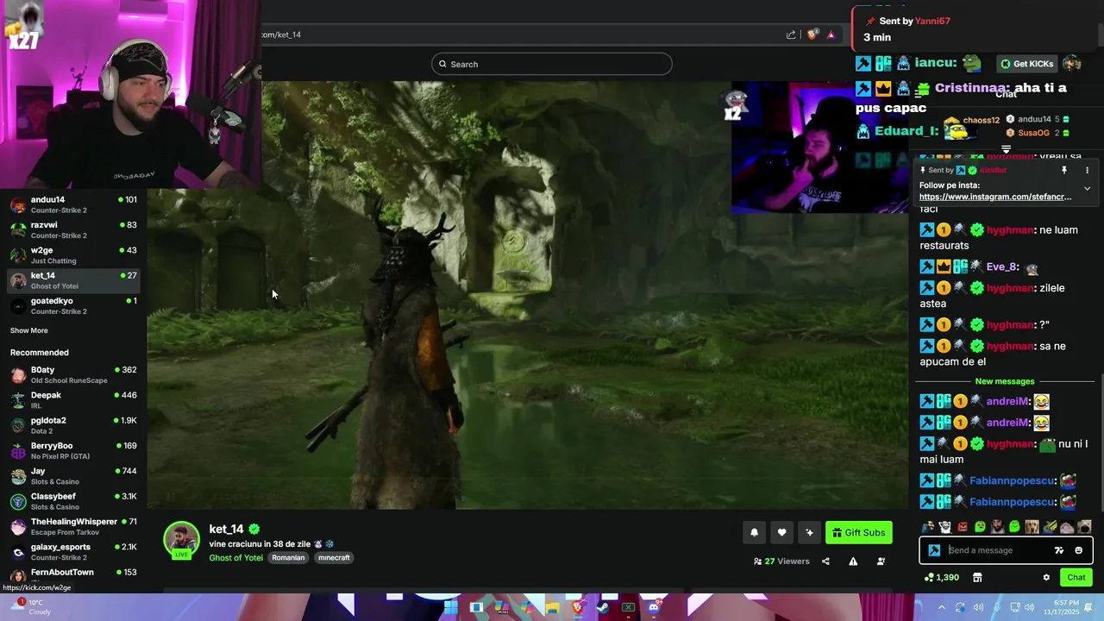Expand the pinned message chevron
1104x621 pixels.
1087,188
